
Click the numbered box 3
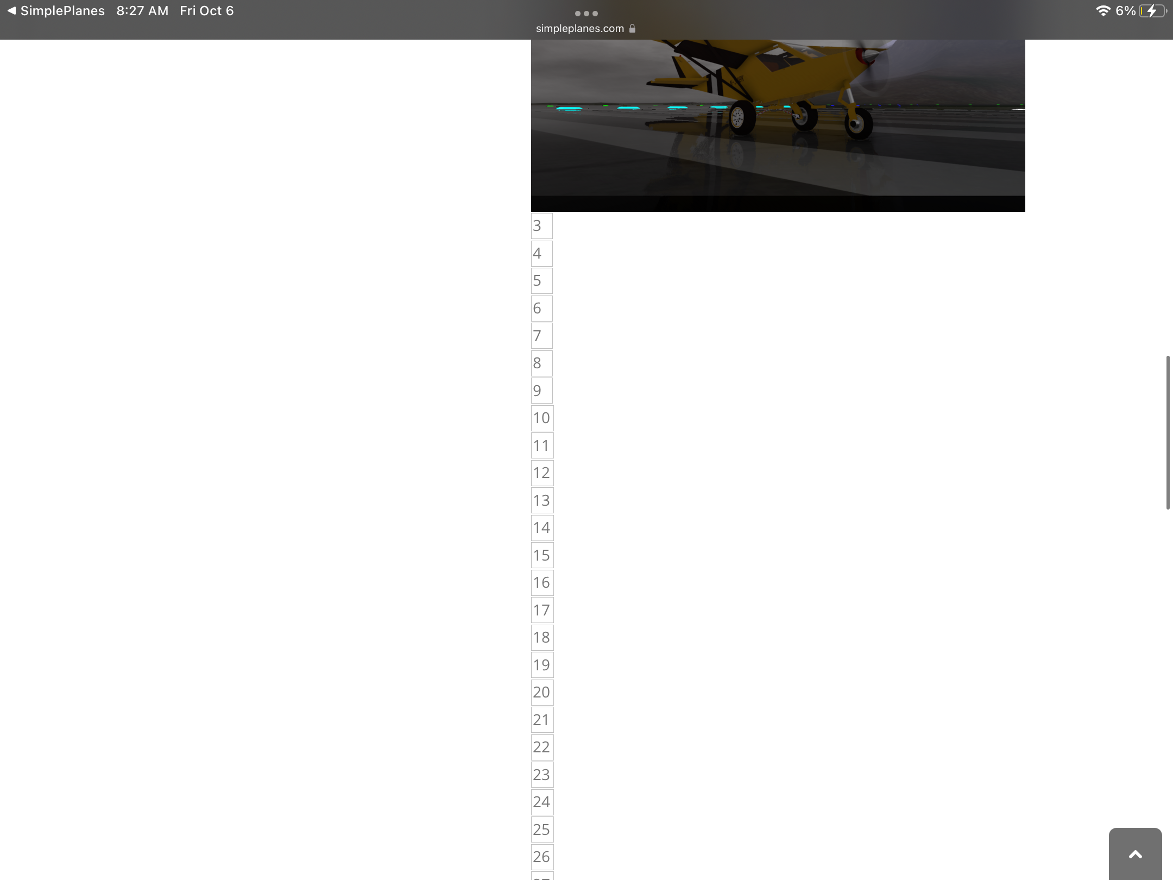click(541, 226)
